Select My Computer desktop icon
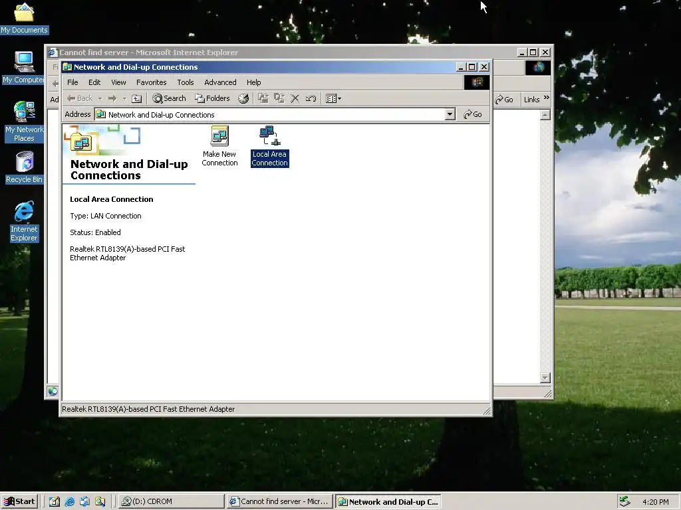Viewport: 681px width, 510px height. [x=24, y=67]
